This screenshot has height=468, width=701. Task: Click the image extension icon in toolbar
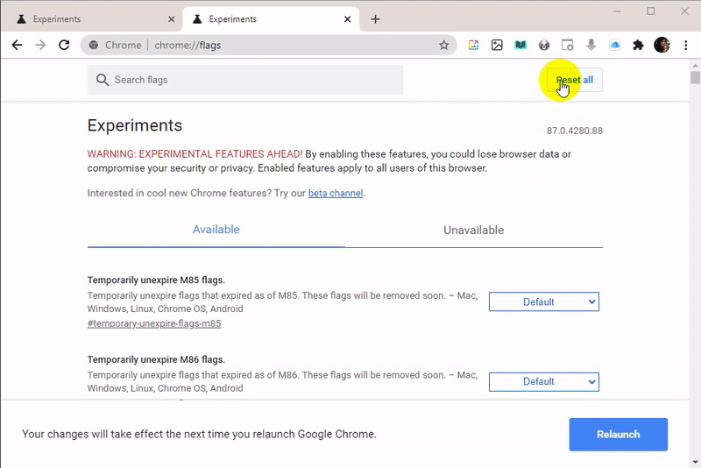coord(497,45)
